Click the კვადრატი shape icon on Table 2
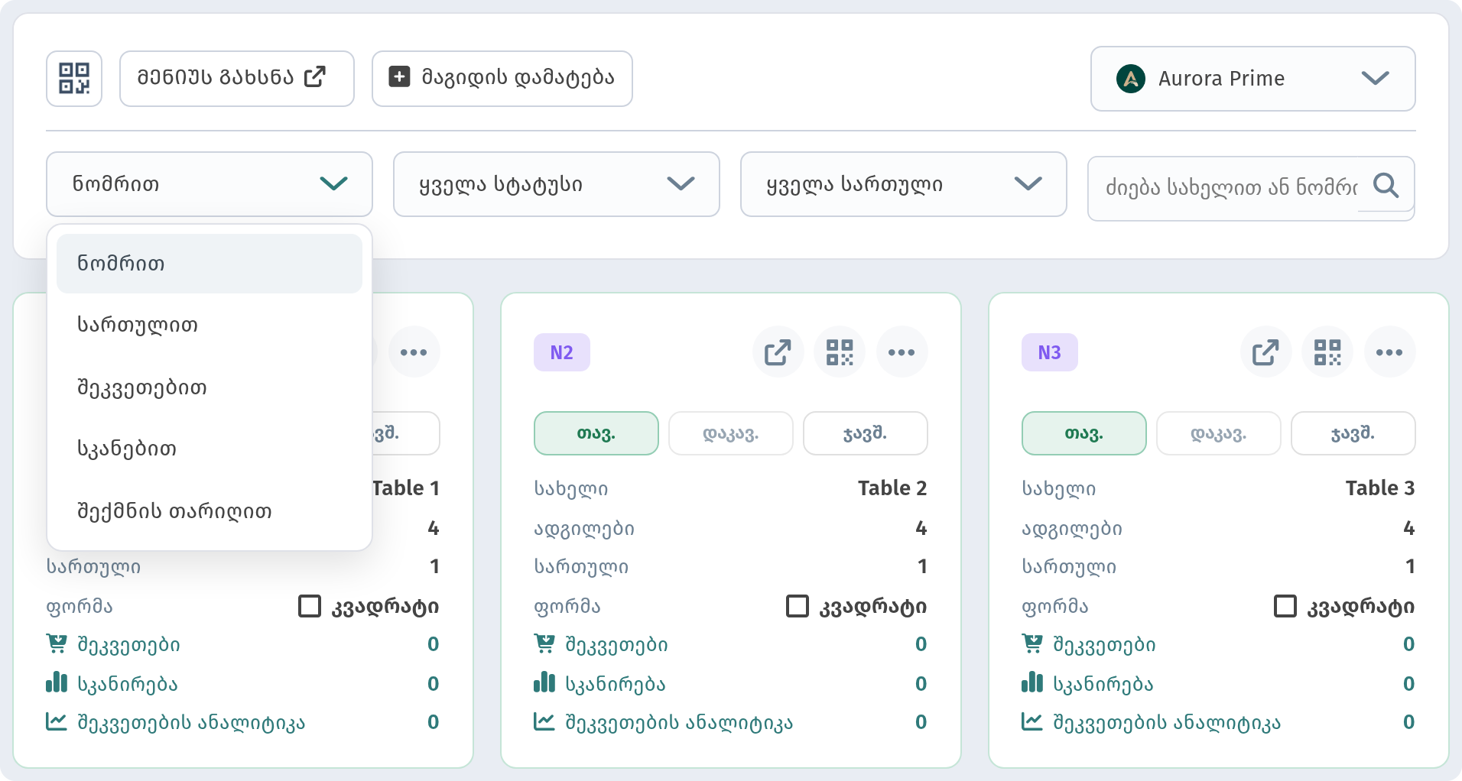Viewport: 1462px width, 781px height. click(798, 606)
